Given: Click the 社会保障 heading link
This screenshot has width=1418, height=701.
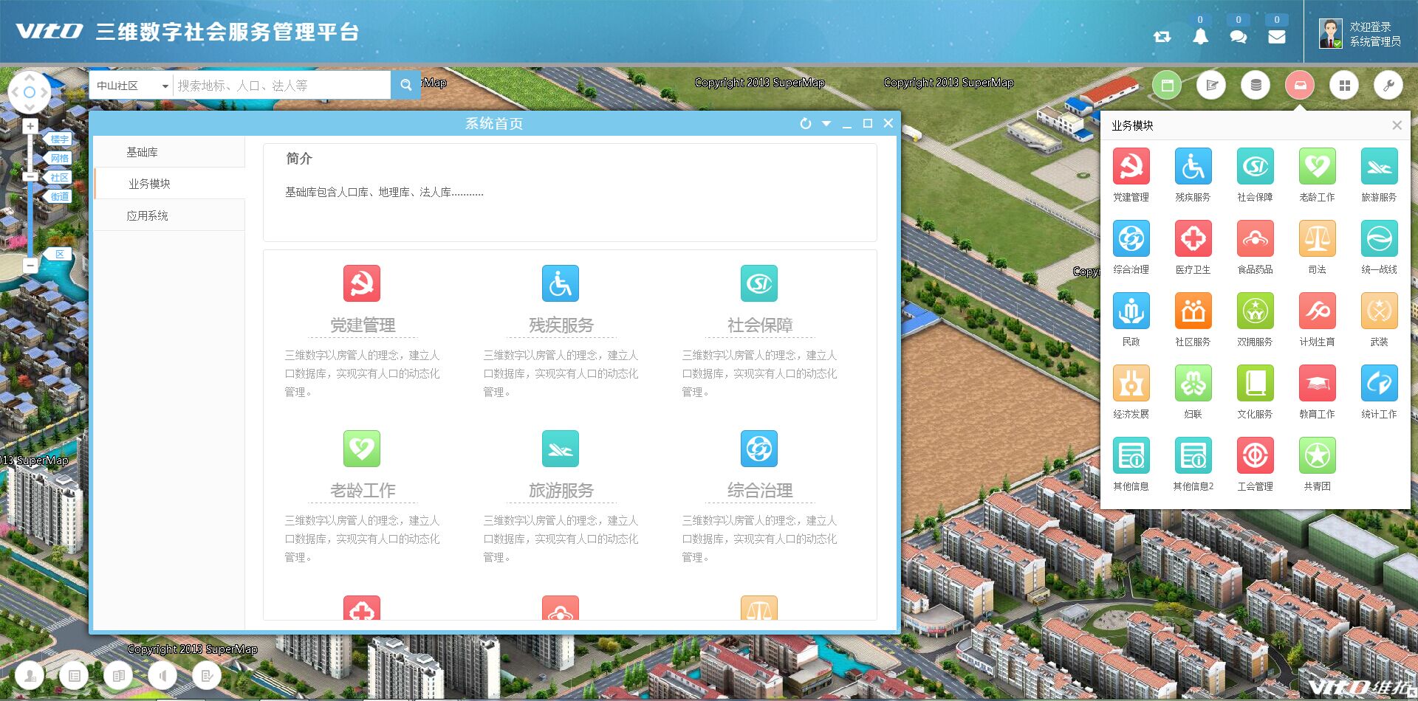Looking at the screenshot, I should point(759,325).
